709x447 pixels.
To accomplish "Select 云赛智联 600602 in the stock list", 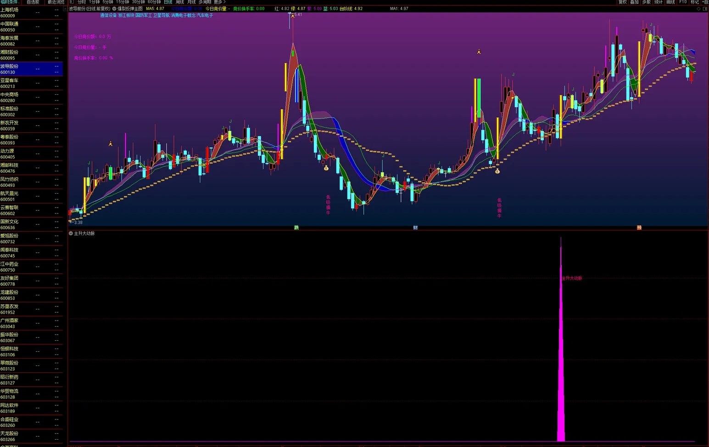I will 31,210.
